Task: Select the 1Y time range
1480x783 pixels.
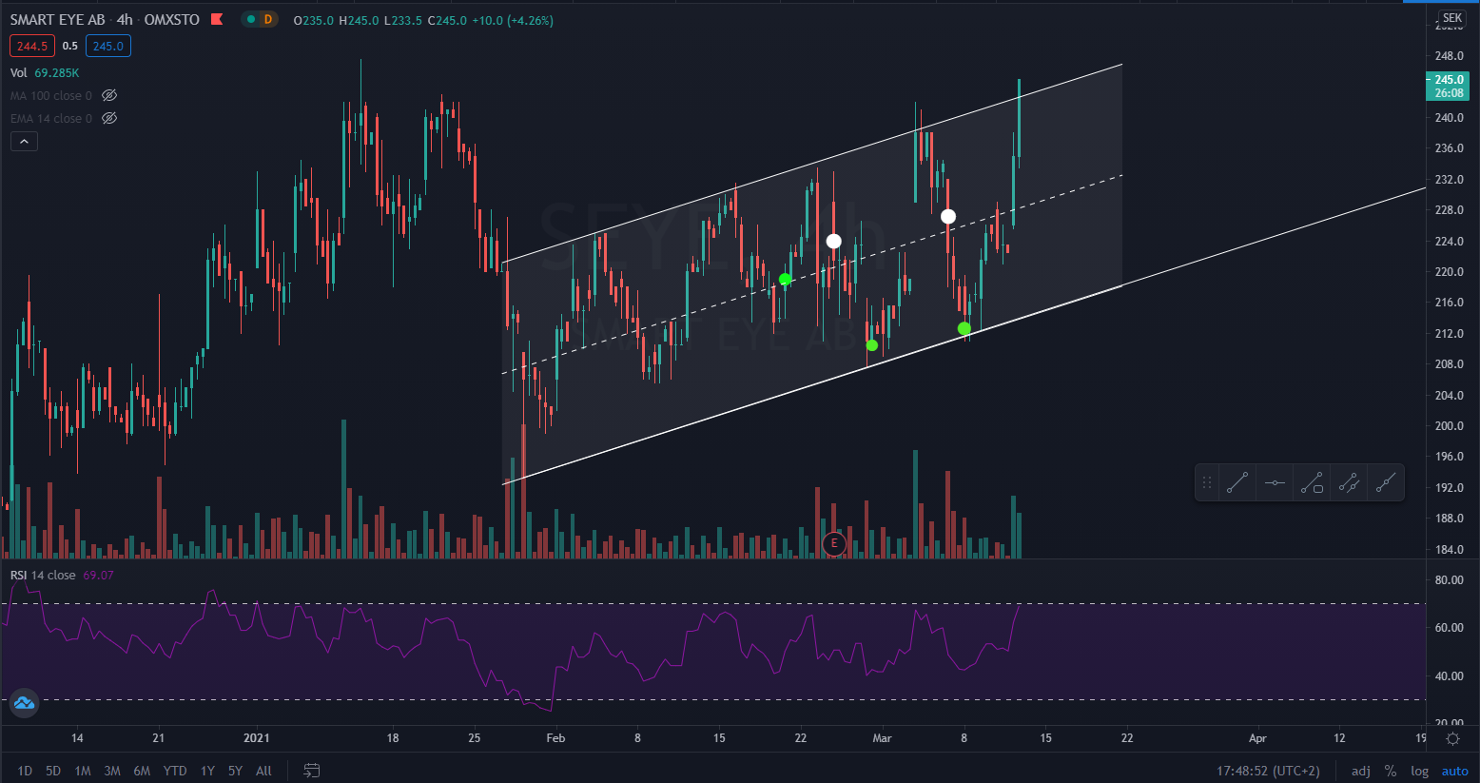Action: coord(207,771)
